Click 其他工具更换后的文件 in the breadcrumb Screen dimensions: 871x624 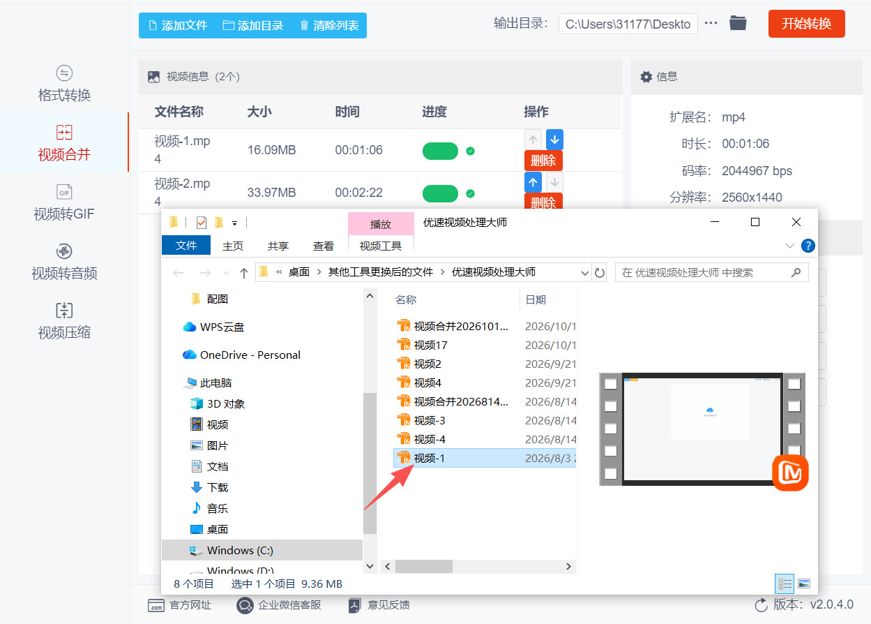[381, 272]
